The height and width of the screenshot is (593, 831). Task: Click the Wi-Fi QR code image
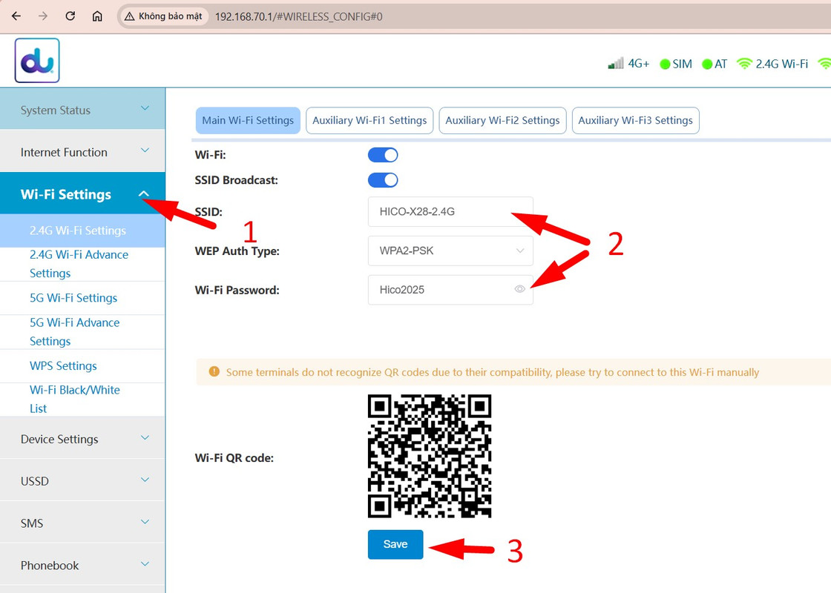point(430,456)
